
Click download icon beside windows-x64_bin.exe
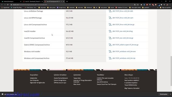coord(110,51)
